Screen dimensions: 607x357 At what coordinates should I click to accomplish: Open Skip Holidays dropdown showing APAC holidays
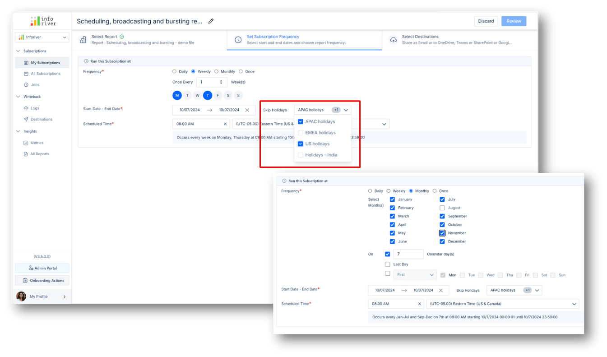click(323, 110)
